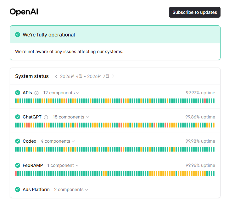229x203 pixels.
Task: Click "We're fully operational" banner text
Action: pos(49,35)
